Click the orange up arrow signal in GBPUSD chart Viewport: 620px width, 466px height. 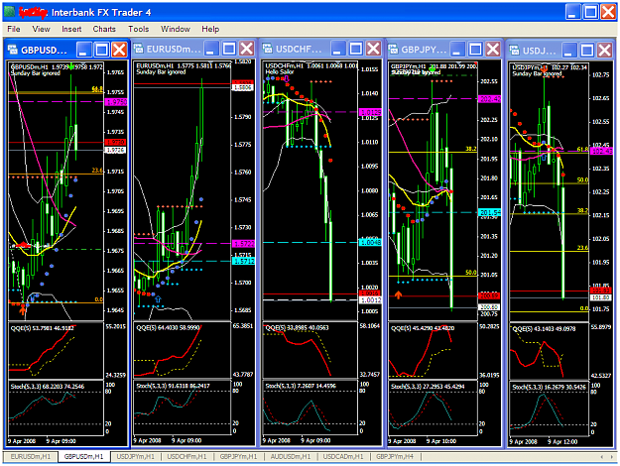(23, 309)
